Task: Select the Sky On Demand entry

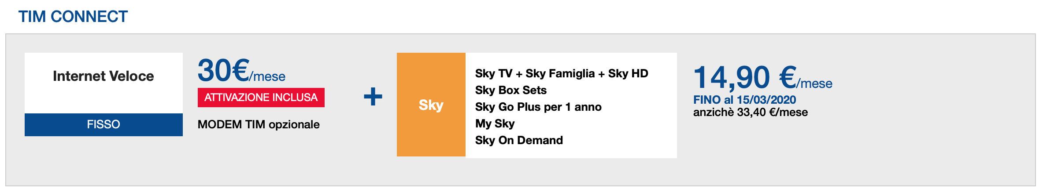Action: click(x=519, y=140)
